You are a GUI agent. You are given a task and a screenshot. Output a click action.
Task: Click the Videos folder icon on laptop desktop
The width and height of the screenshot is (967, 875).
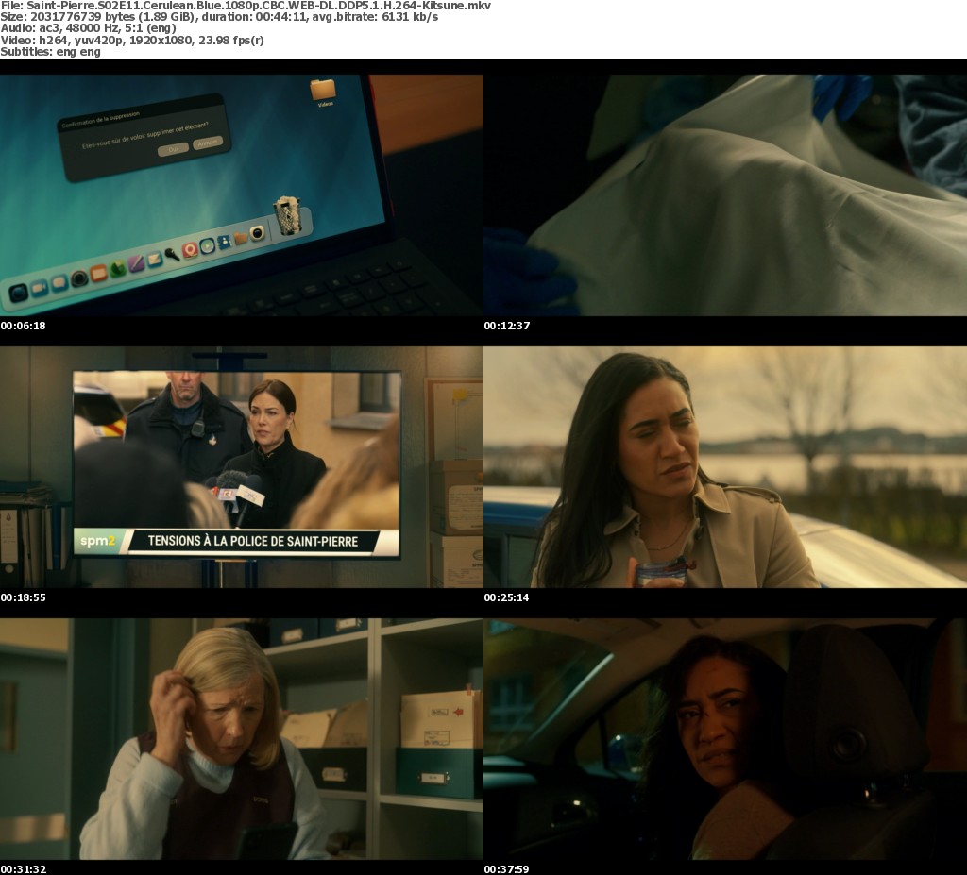(x=323, y=91)
